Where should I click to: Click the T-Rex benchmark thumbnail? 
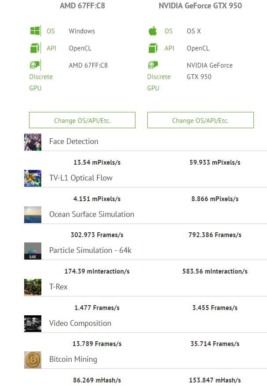pos(33,287)
